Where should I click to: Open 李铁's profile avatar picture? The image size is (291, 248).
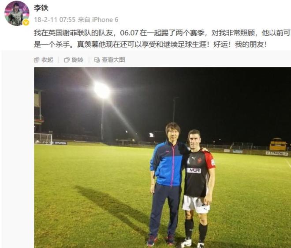pos(17,13)
